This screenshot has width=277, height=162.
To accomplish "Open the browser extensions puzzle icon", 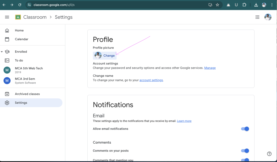I will pos(244,5).
